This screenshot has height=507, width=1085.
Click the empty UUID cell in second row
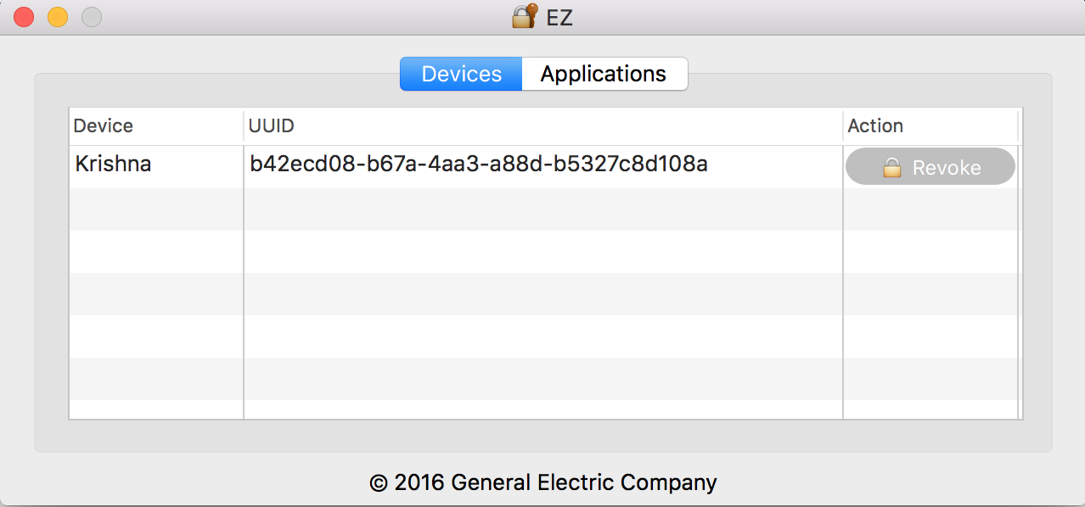[543, 209]
